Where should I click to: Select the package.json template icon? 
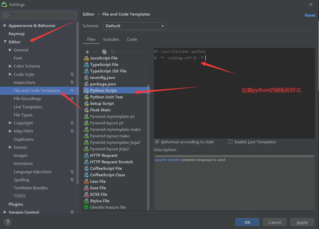pyautogui.click(x=86, y=84)
